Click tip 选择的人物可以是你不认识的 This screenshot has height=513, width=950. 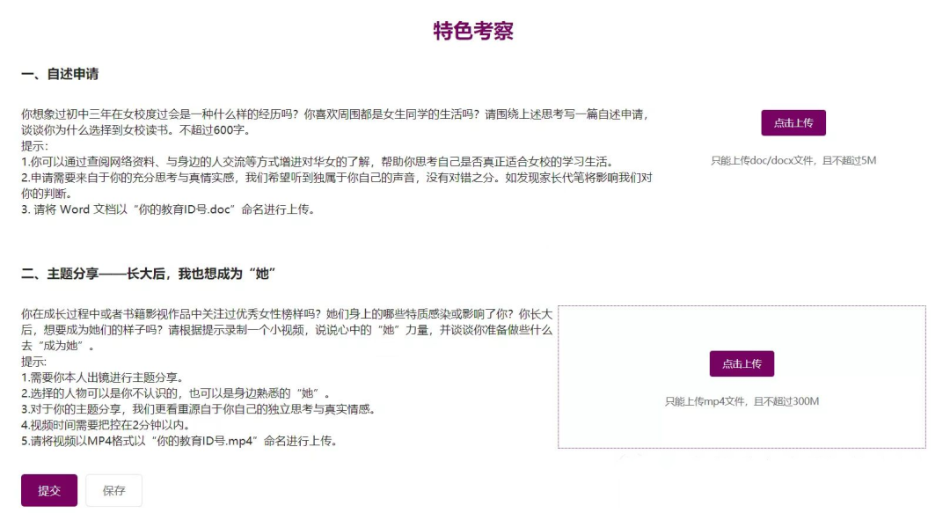pyautogui.click(x=176, y=393)
